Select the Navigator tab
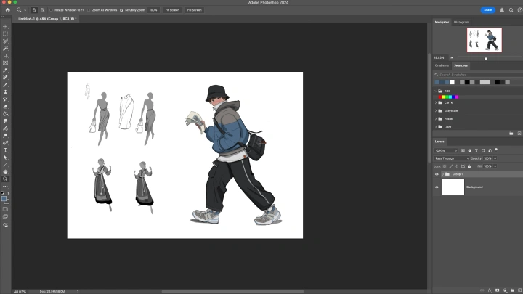Image resolution: width=523 pixels, height=294 pixels. pos(442,22)
